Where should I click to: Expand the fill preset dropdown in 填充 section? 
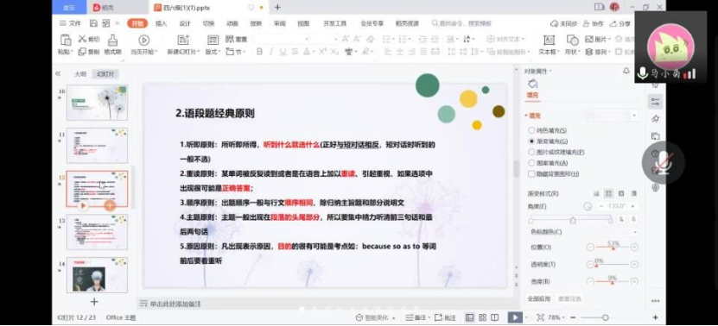tap(611, 116)
